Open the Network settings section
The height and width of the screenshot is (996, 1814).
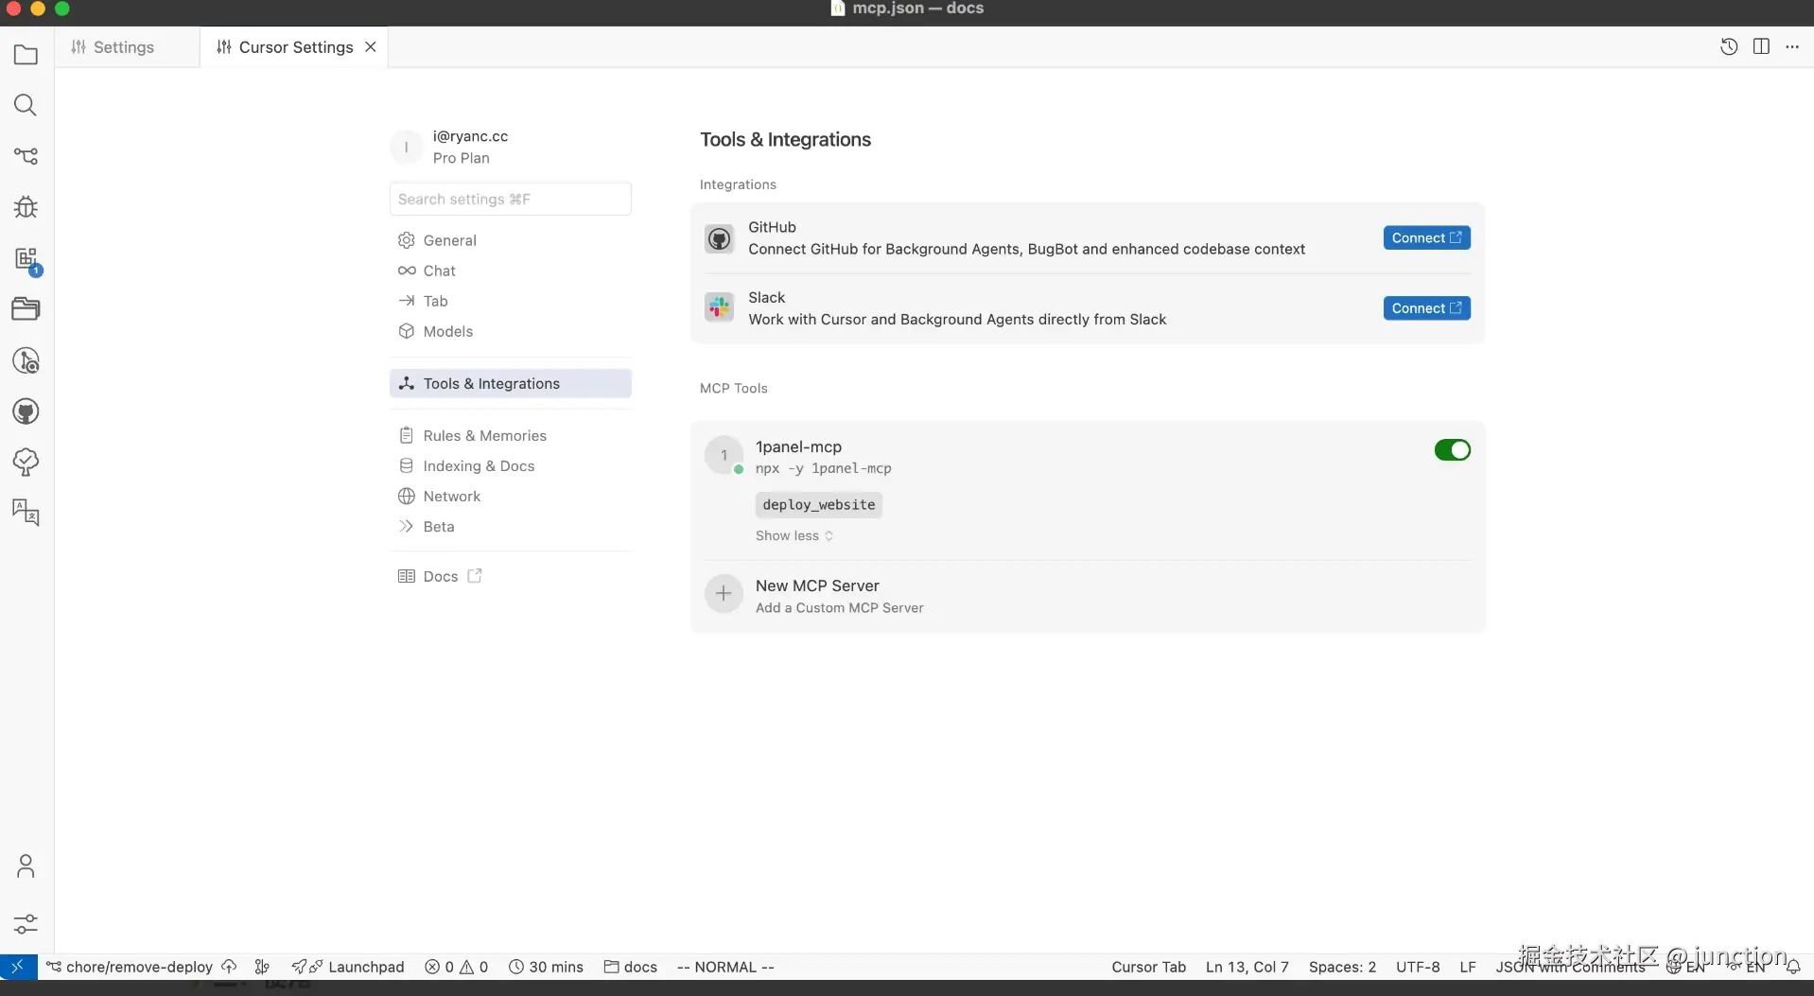[511, 496]
